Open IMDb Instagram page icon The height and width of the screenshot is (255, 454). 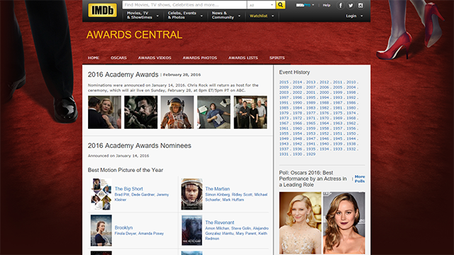pos(360,5)
